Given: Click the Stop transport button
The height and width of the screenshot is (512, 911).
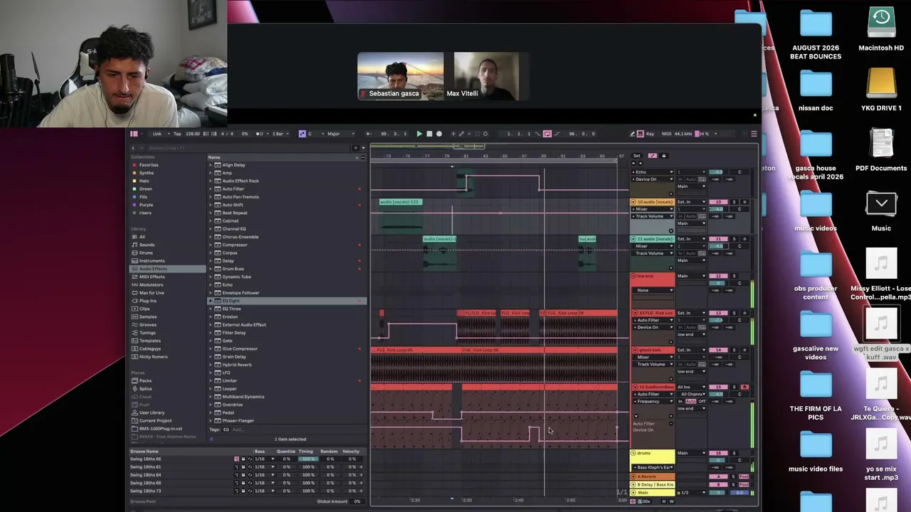Looking at the screenshot, I should click(429, 134).
